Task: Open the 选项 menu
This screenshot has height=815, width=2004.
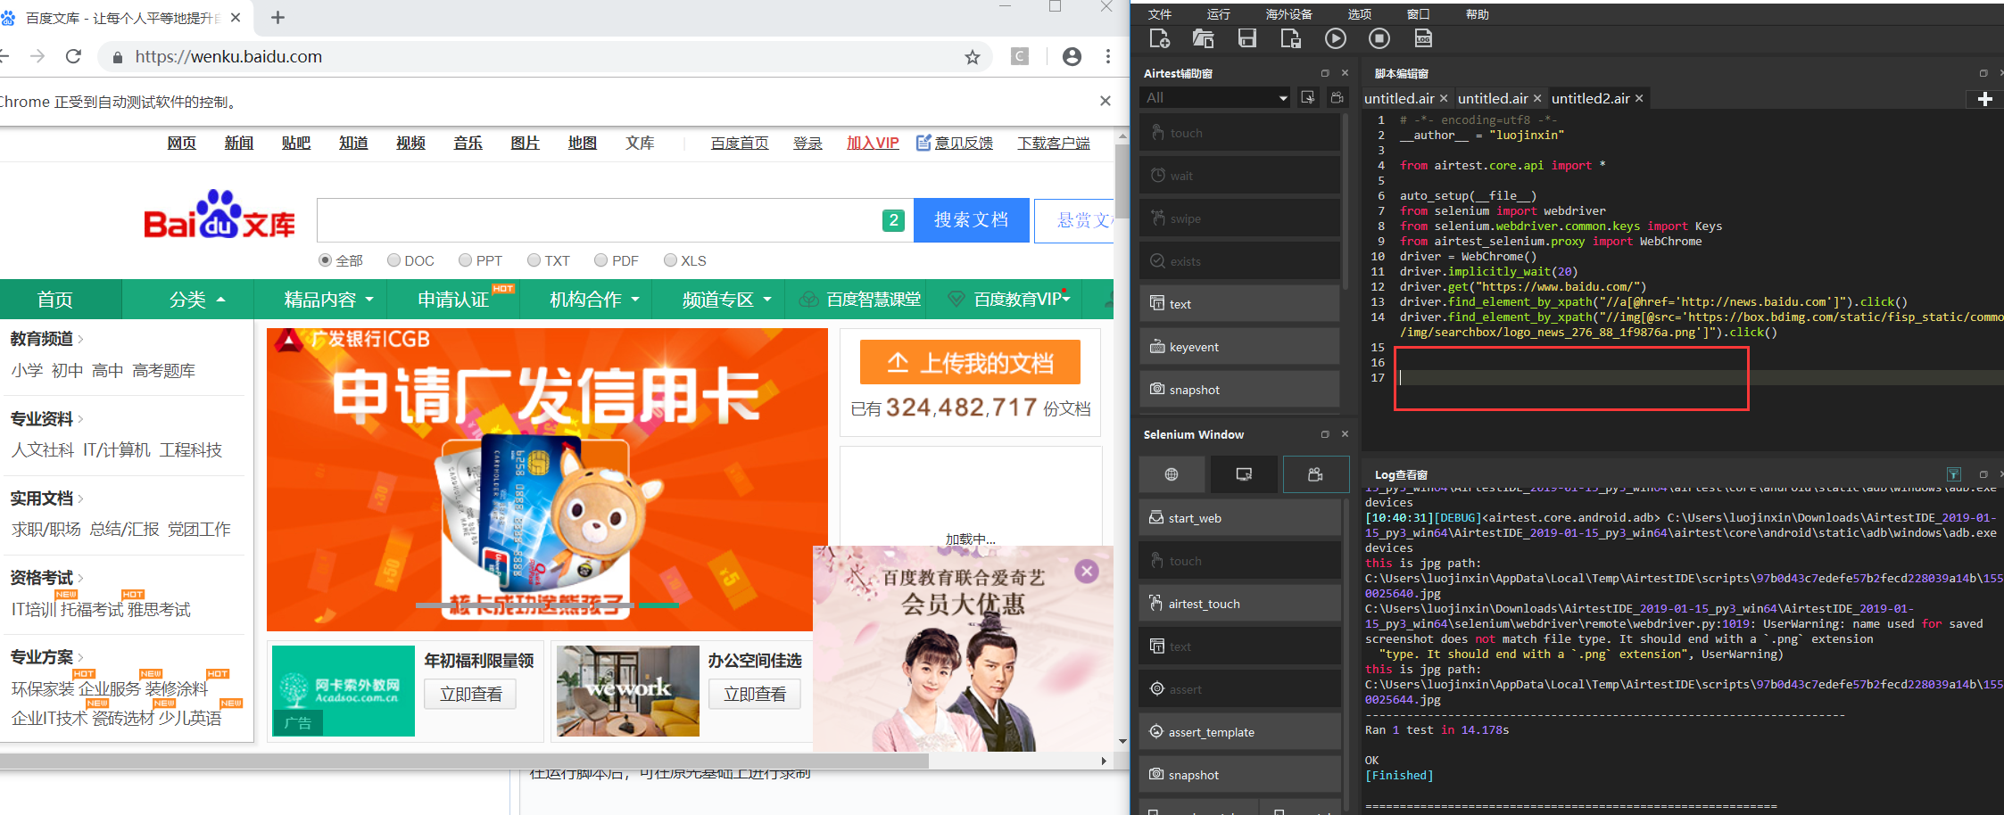Action: tap(1359, 14)
